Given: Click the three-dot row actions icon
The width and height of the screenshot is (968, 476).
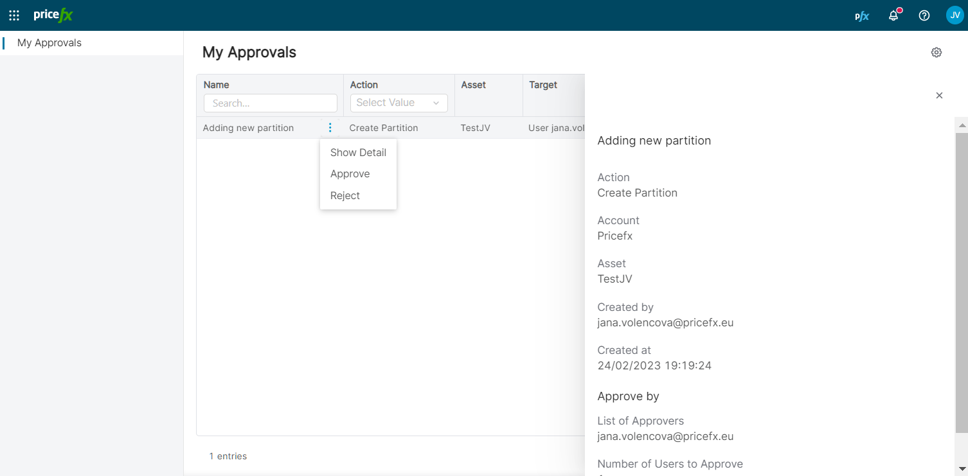Looking at the screenshot, I should click(330, 128).
